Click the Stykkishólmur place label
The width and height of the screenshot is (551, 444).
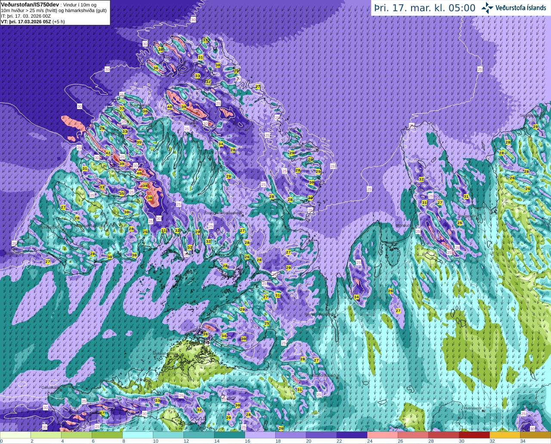pos(164,353)
